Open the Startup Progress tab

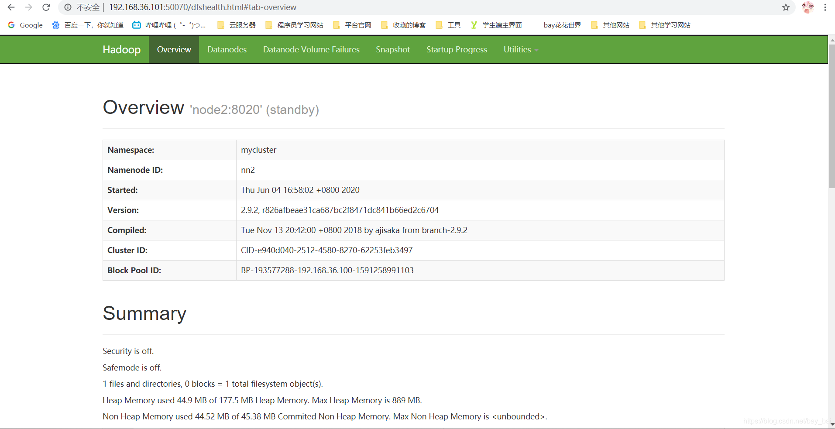(x=457, y=50)
